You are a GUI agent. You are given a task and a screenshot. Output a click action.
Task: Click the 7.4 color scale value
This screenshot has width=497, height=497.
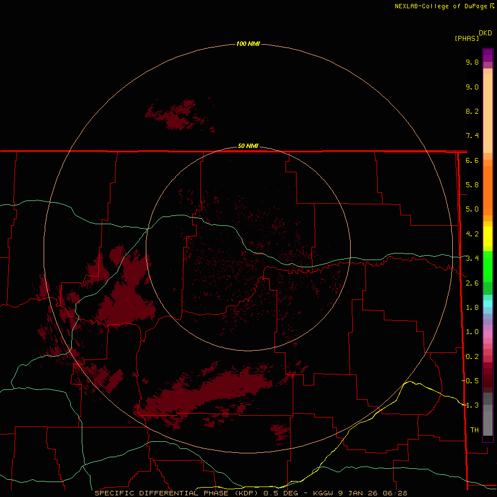(472, 136)
